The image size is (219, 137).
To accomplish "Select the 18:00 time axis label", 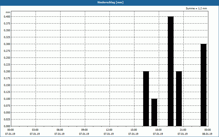I will [x=158, y=130].
